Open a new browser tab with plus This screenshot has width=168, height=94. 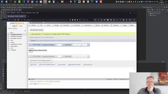click(28, 16)
